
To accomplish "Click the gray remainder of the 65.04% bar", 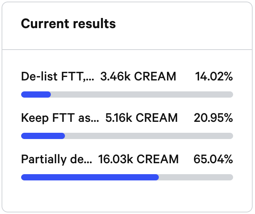I will pyautogui.click(x=196, y=177).
